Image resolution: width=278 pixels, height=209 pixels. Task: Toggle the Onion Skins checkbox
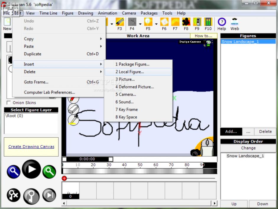point(9,103)
